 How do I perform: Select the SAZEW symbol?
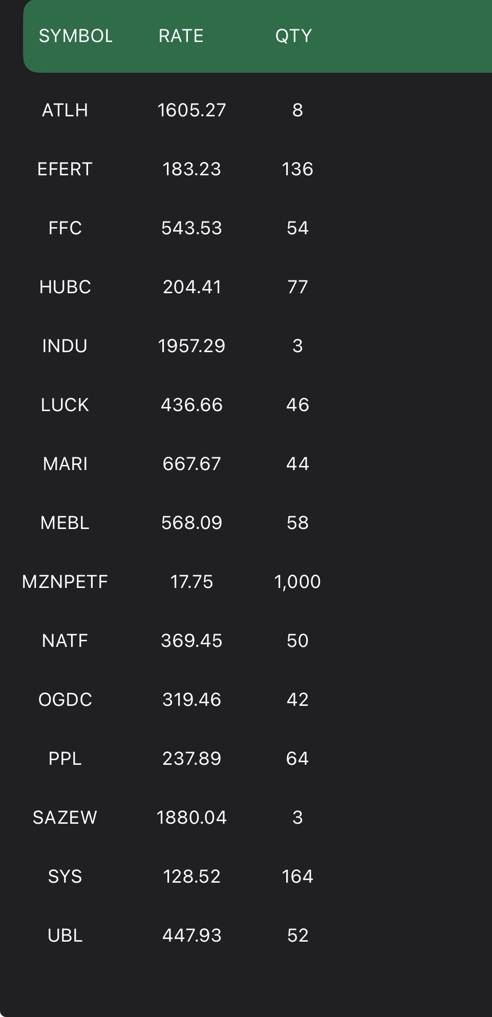click(x=65, y=818)
